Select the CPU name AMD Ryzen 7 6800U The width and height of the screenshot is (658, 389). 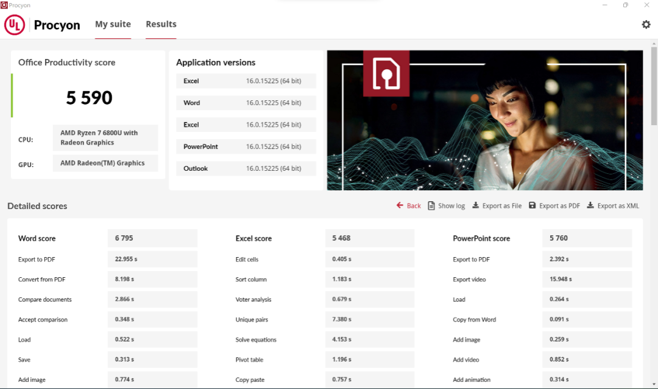105,138
